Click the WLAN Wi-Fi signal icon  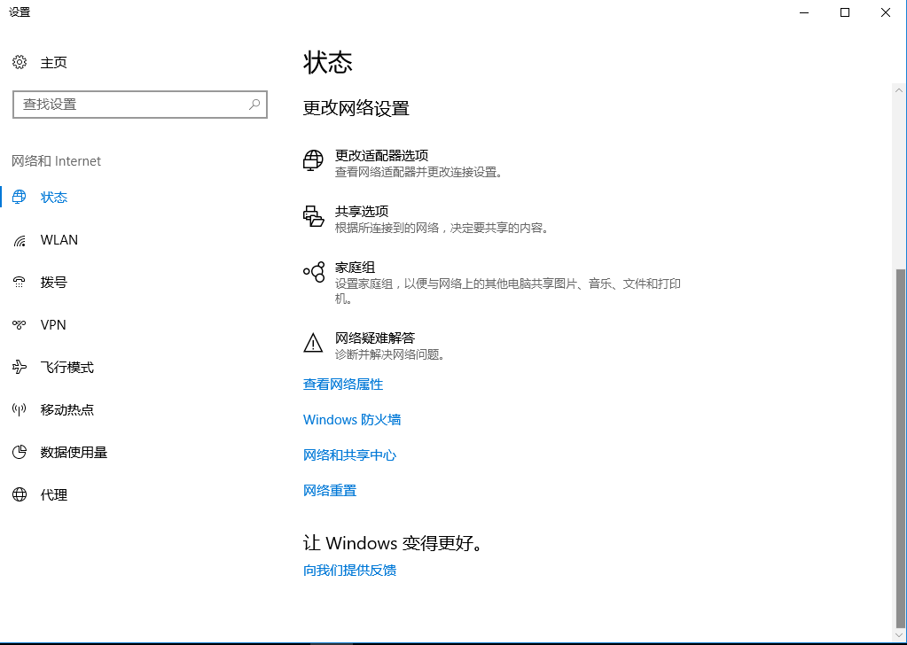point(20,240)
